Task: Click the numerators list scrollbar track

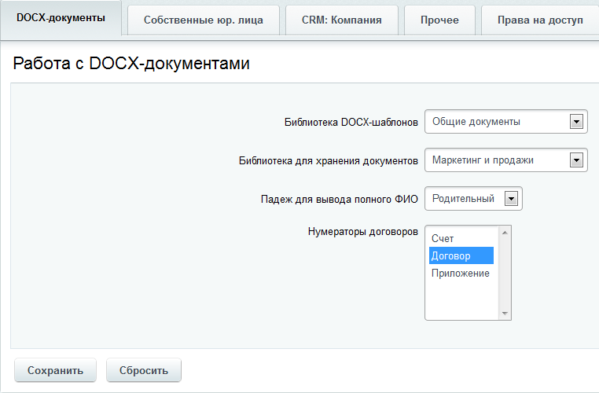Action: 505,274
